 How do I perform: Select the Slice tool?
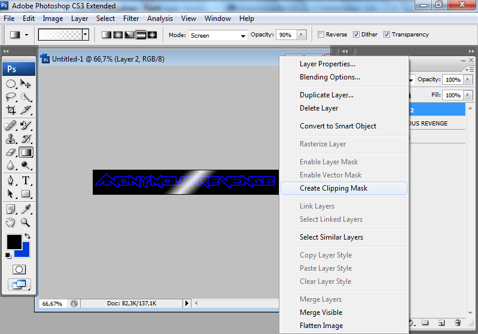[26, 109]
